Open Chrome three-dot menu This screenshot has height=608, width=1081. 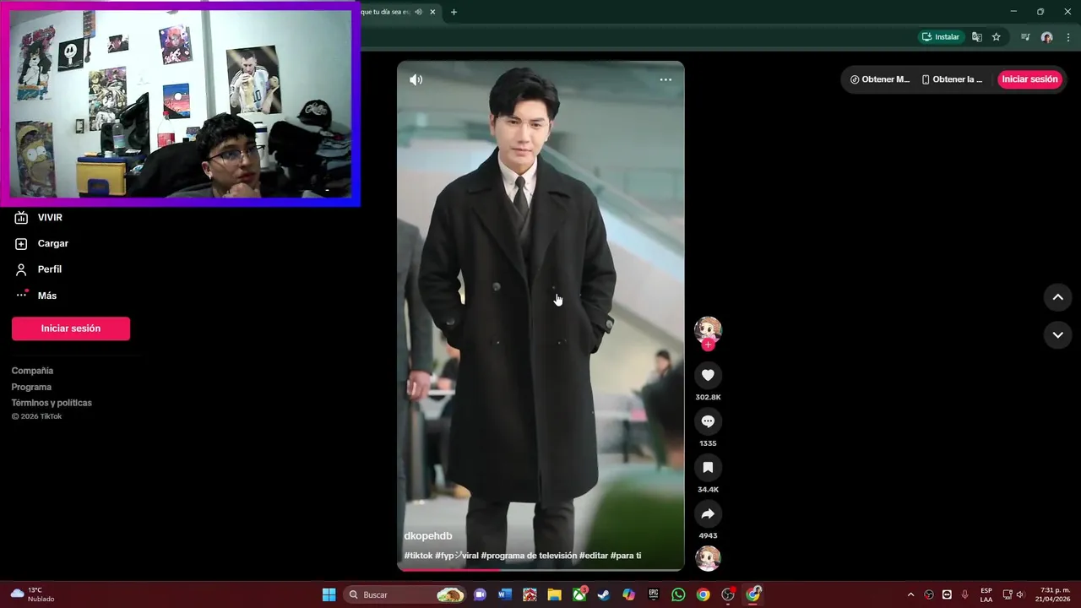click(1068, 37)
